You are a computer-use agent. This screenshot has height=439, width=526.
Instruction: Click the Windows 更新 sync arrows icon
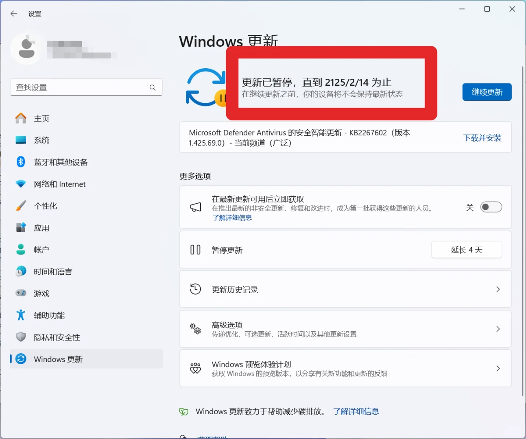pyautogui.click(x=20, y=359)
